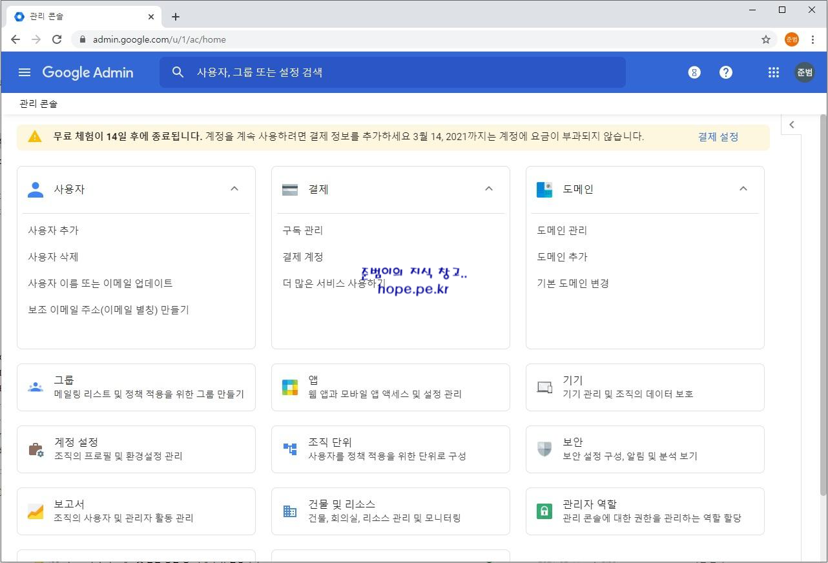The image size is (828, 563).
Task: Open the hourglass tasks icon in header
Action: (x=694, y=72)
